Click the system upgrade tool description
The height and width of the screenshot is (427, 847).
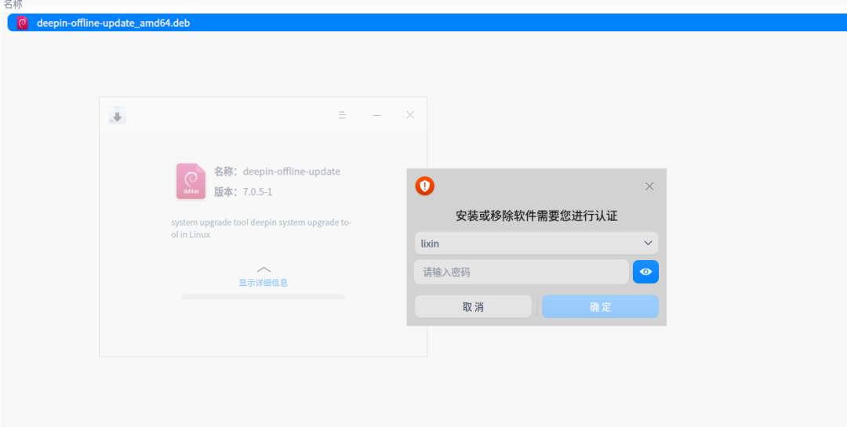click(261, 228)
